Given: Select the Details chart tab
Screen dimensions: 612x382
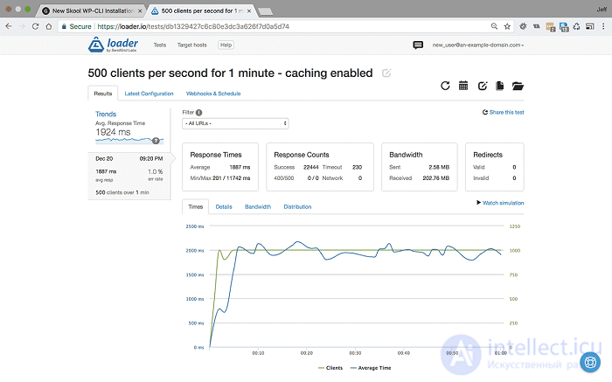Looking at the screenshot, I should [224, 207].
